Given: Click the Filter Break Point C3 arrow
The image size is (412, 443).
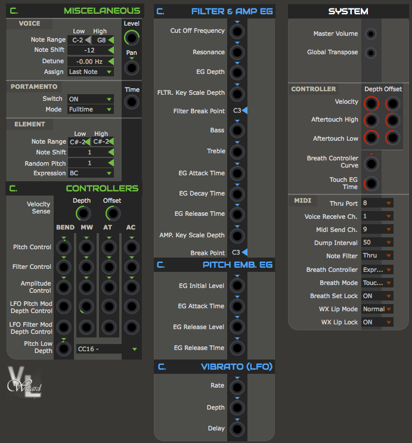Looking at the screenshot, I should [x=245, y=111].
